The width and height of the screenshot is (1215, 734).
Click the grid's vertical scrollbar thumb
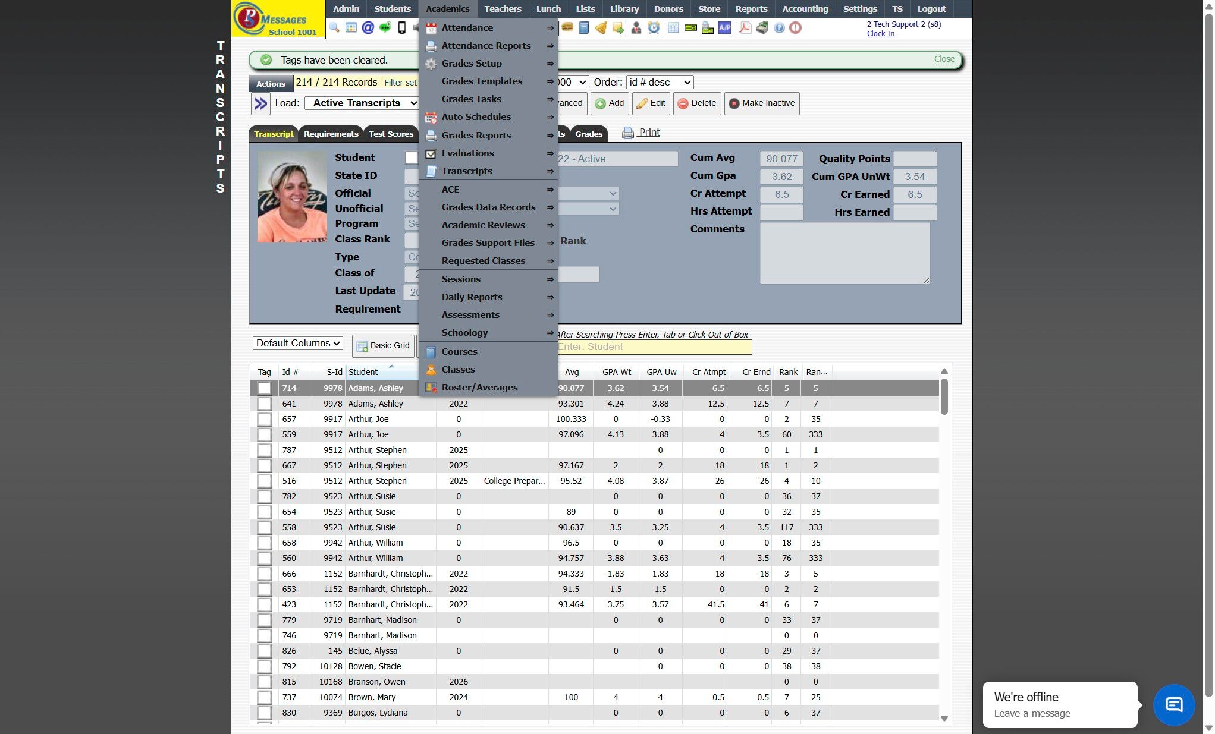click(x=944, y=396)
